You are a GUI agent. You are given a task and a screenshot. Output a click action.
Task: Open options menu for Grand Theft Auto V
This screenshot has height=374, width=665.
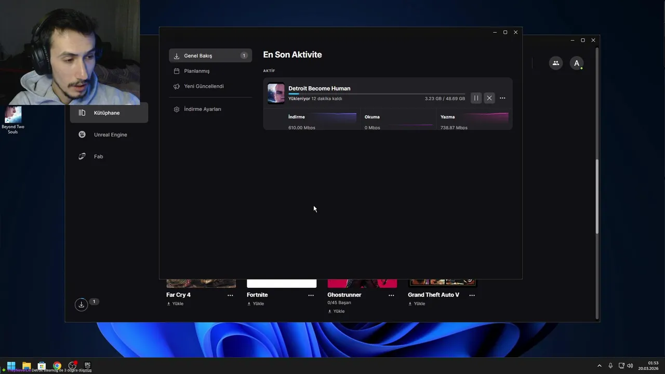click(x=472, y=295)
